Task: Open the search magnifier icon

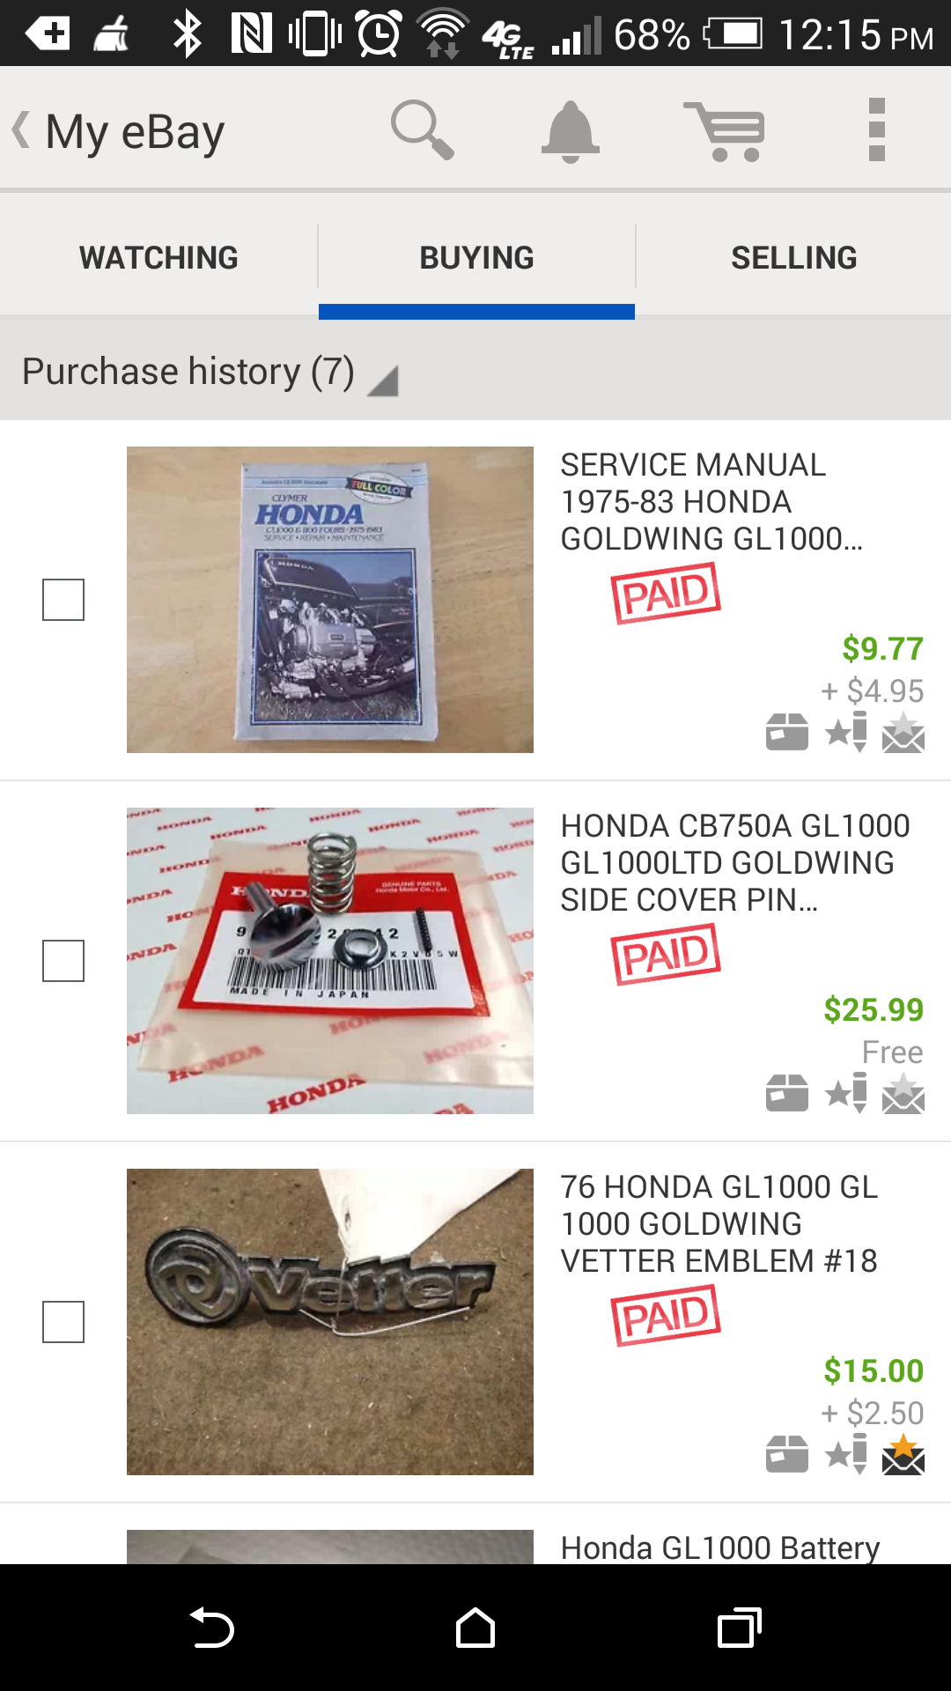Action: 423,130
